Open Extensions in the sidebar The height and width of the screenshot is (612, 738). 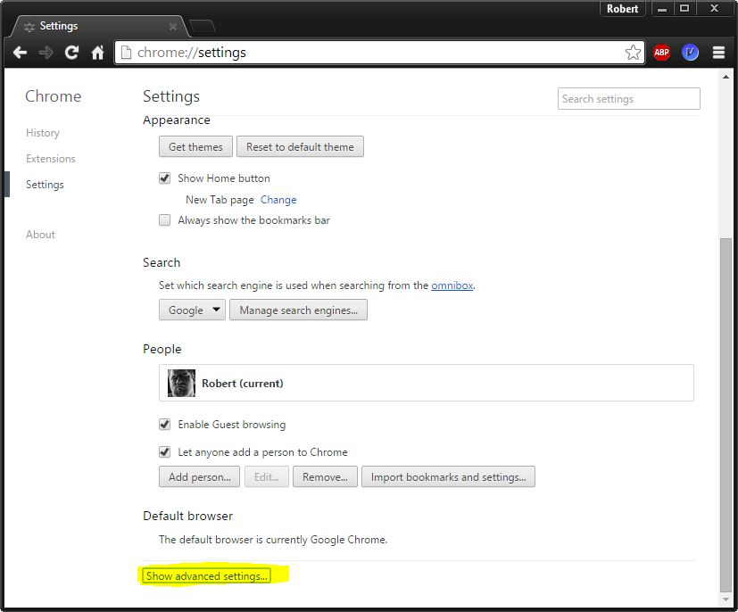tap(51, 159)
